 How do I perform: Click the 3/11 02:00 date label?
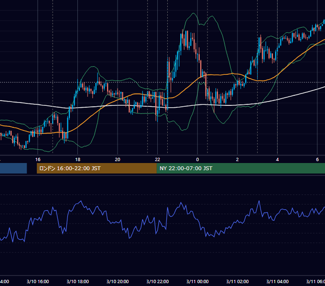238,281
